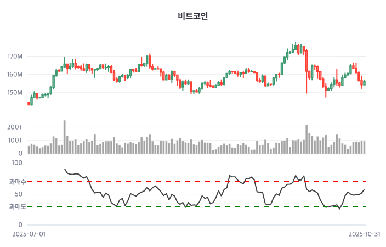Click the RSI axis label 100
The height and width of the screenshot is (247, 386).
[16, 162]
